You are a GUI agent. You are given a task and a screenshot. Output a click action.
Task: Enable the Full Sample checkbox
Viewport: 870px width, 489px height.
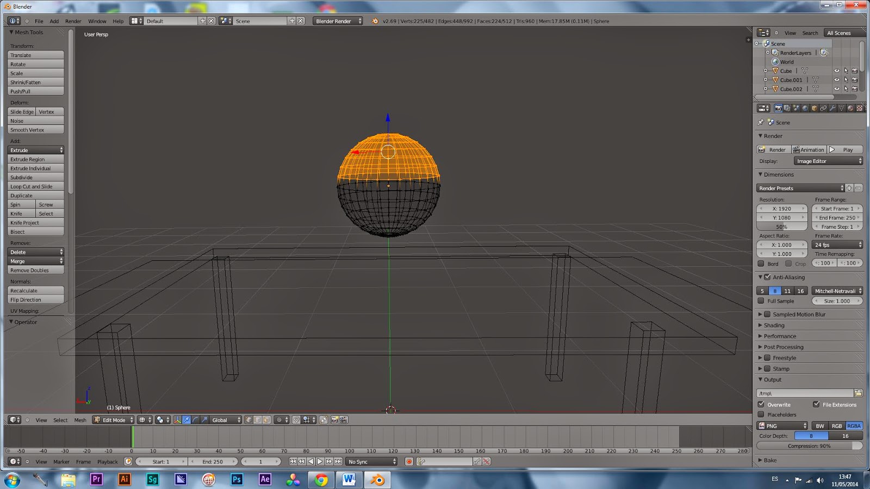click(x=761, y=300)
